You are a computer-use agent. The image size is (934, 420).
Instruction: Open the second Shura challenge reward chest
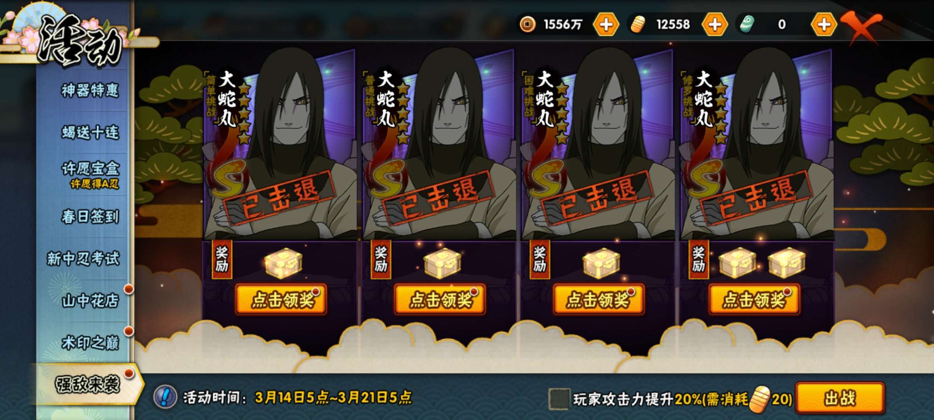tap(786, 263)
